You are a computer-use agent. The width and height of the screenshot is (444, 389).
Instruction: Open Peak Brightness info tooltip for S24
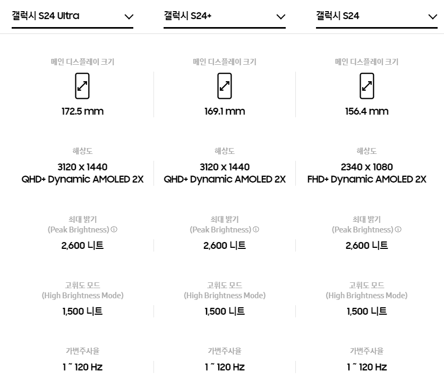click(398, 230)
